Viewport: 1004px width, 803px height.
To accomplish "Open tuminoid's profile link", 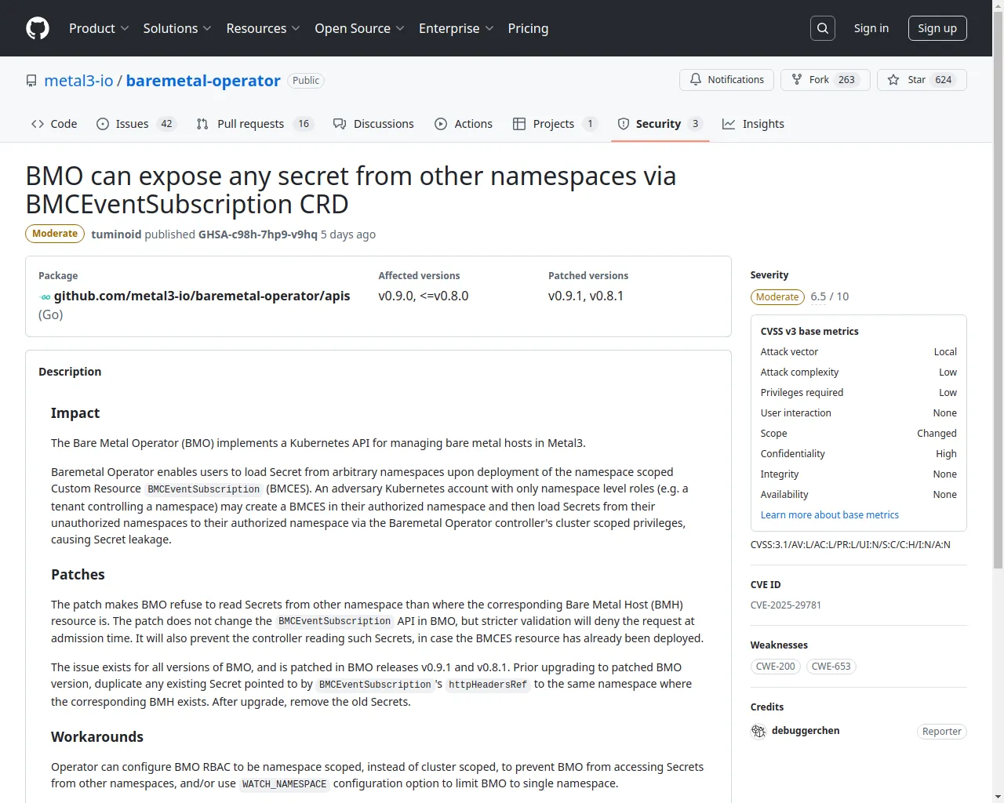I will point(116,234).
